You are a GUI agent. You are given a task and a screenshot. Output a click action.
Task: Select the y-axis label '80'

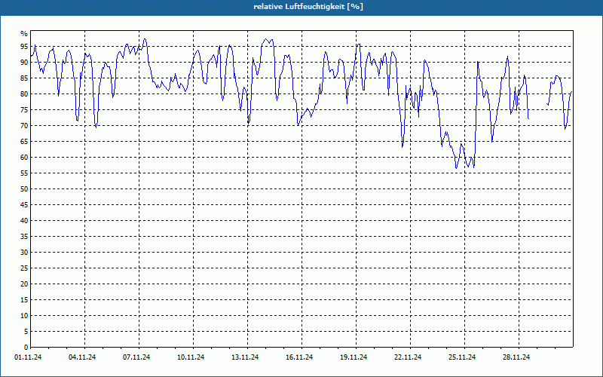click(x=24, y=93)
